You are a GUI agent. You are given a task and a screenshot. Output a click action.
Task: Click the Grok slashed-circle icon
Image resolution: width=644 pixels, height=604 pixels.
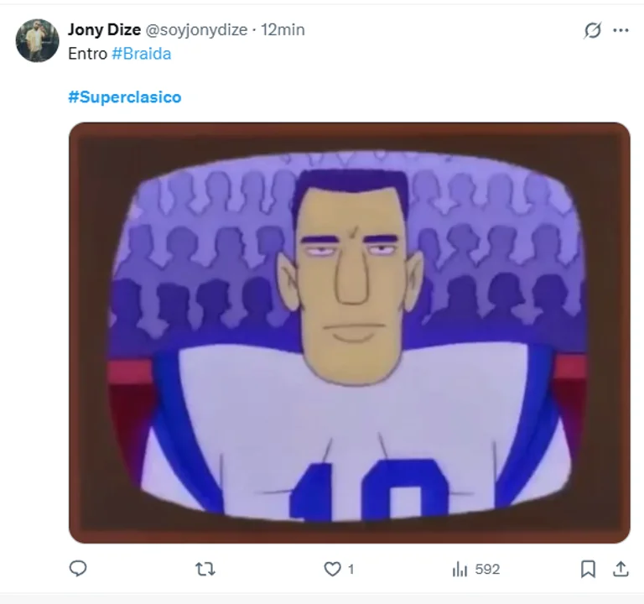point(593,30)
